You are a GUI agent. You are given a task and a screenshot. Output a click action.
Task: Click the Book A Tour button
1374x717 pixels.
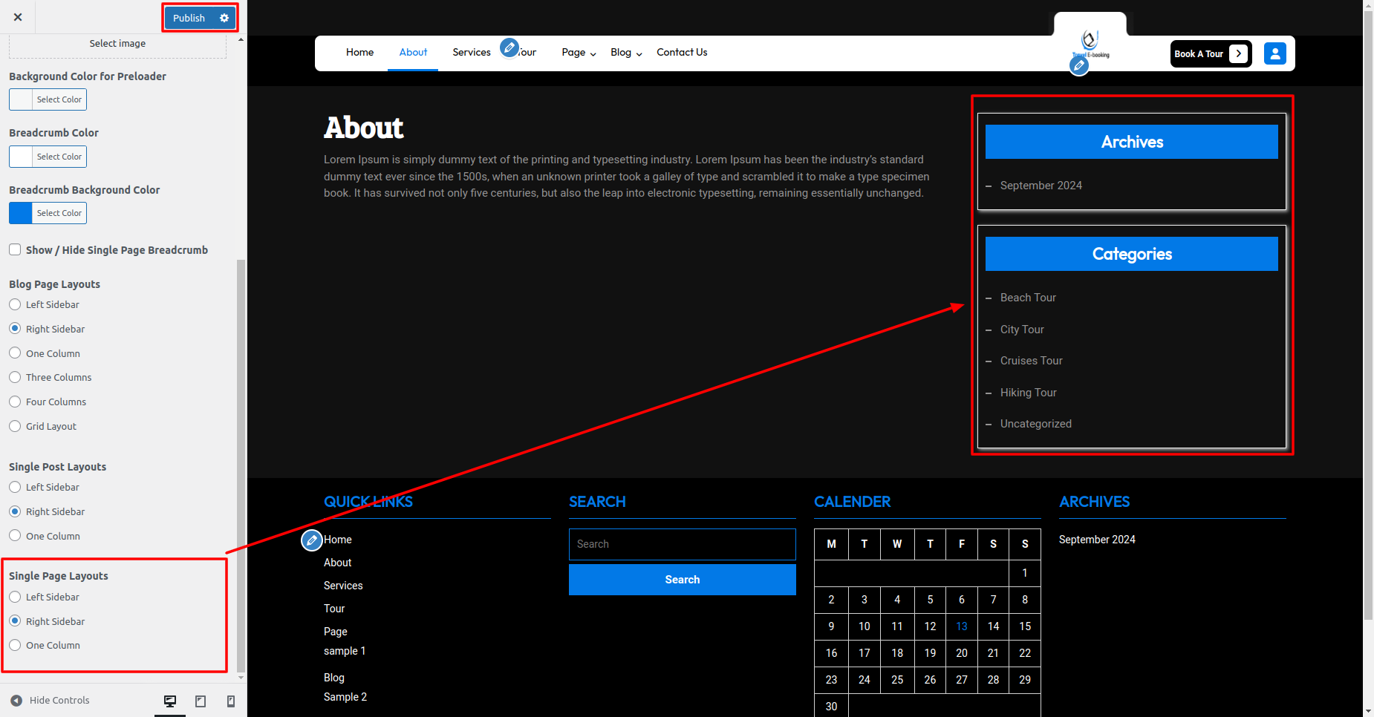pyautogui.click(x=1210, y=53)
